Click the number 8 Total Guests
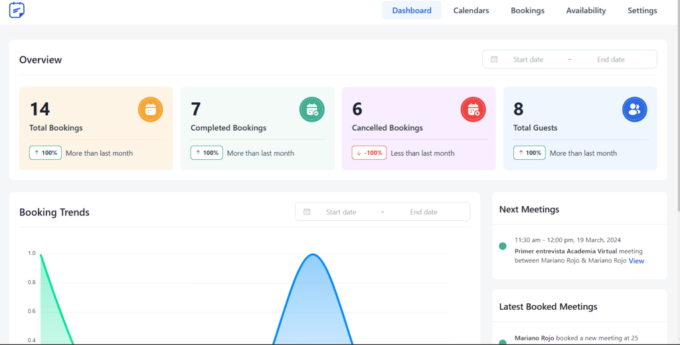680x345 pixels. pyautogui.click(x=518, y=109)
